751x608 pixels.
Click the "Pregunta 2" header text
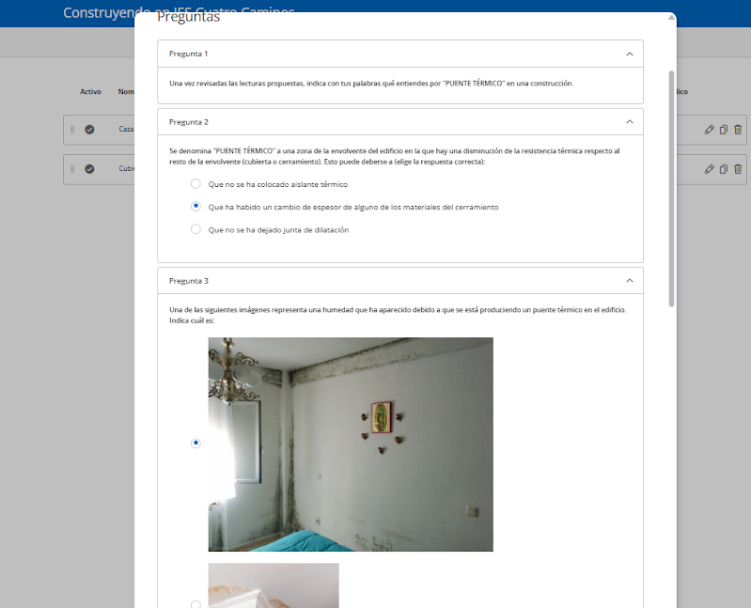189,122
